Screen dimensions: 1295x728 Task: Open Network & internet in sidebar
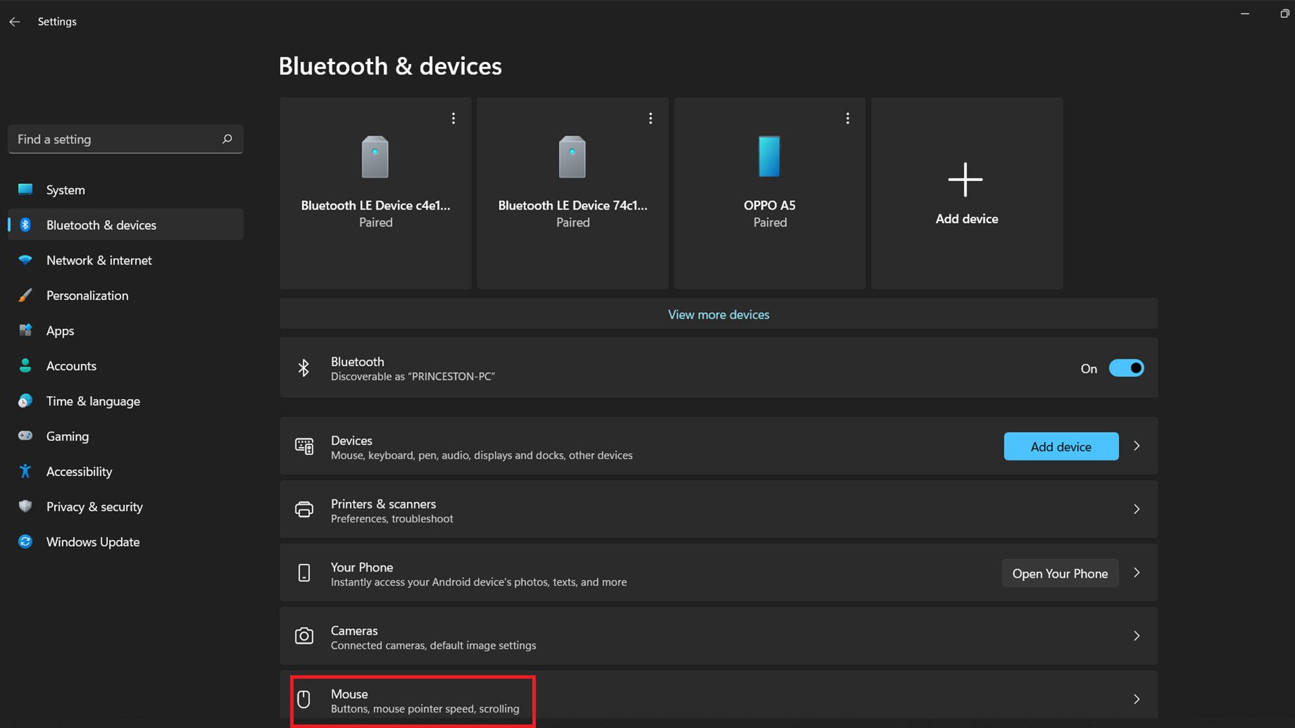[99, 260]
